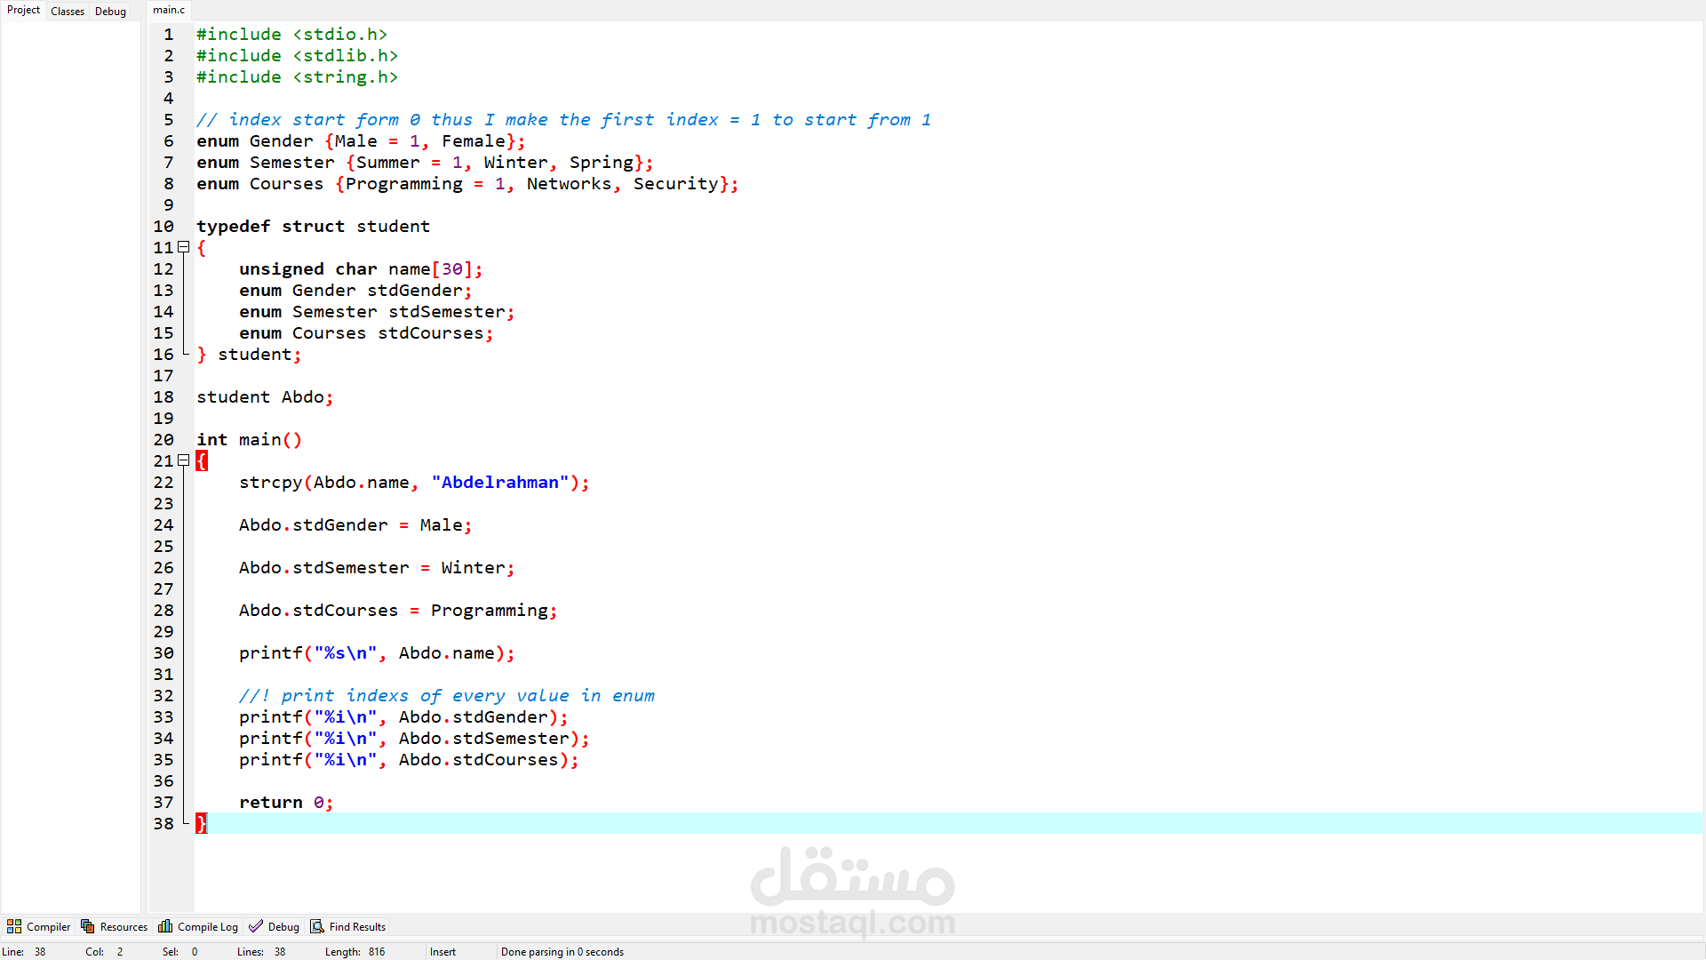Collapse the struct fold marker at line 11
The image size is (1706, 960).
[184, 247]
